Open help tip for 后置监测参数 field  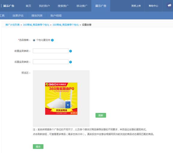[71, 62]
